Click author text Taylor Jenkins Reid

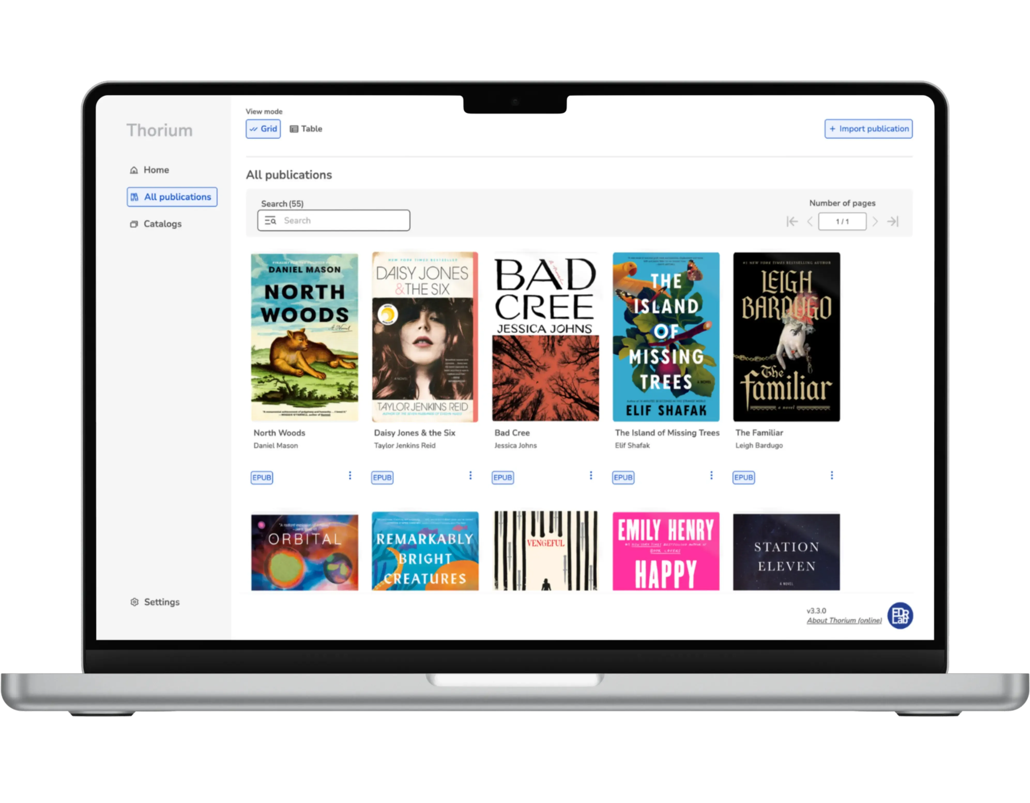coord(405,445)
